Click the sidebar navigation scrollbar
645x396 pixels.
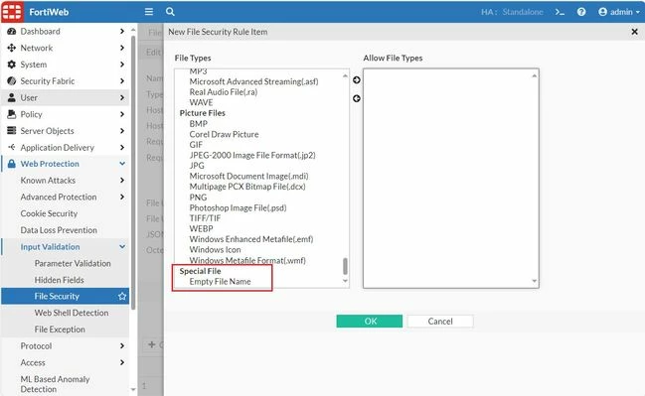(x=133, y=173)
